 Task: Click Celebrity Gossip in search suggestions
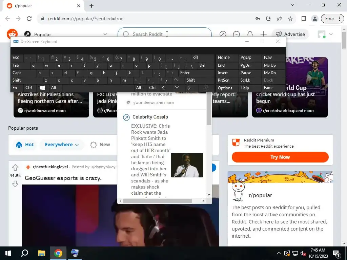click(150, 117)
